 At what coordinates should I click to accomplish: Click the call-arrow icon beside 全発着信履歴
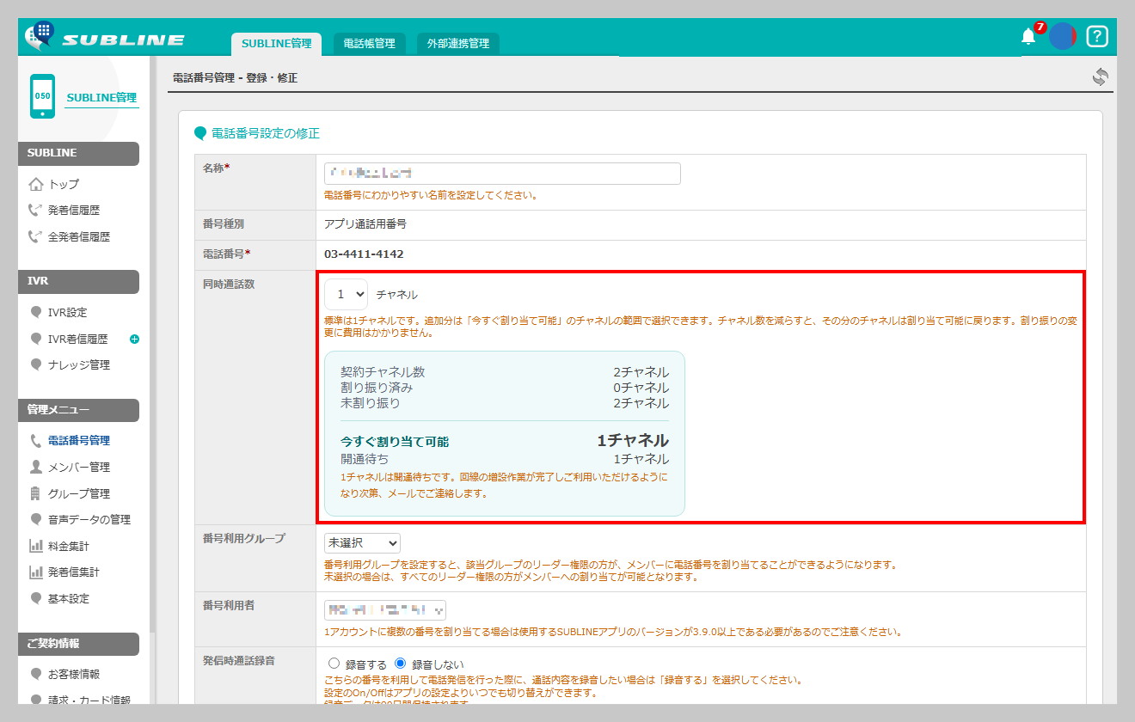tap(35, 236)
